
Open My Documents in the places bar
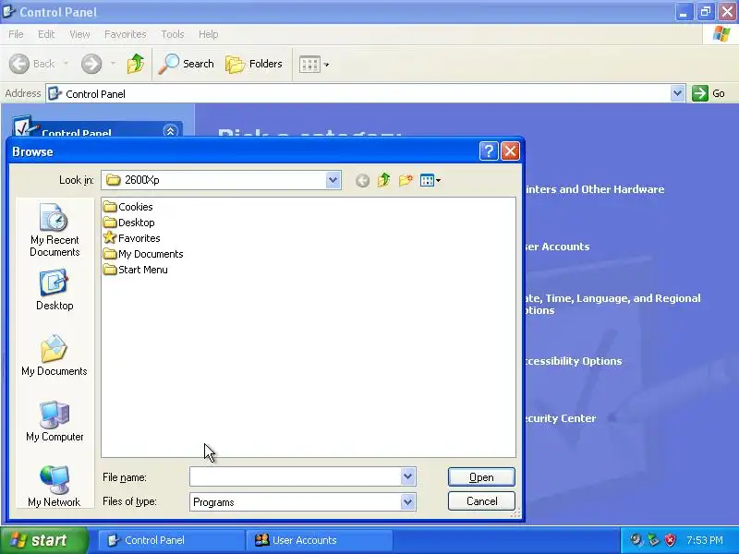tap(55, 355)
